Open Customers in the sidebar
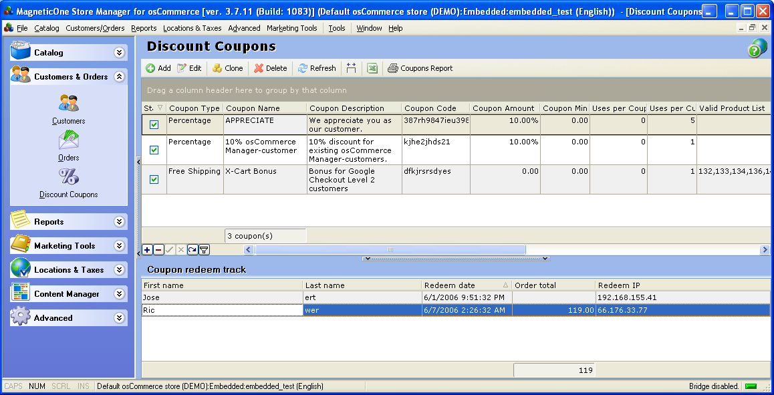Viewport: 774px width, 395px height. click(69, 109)
